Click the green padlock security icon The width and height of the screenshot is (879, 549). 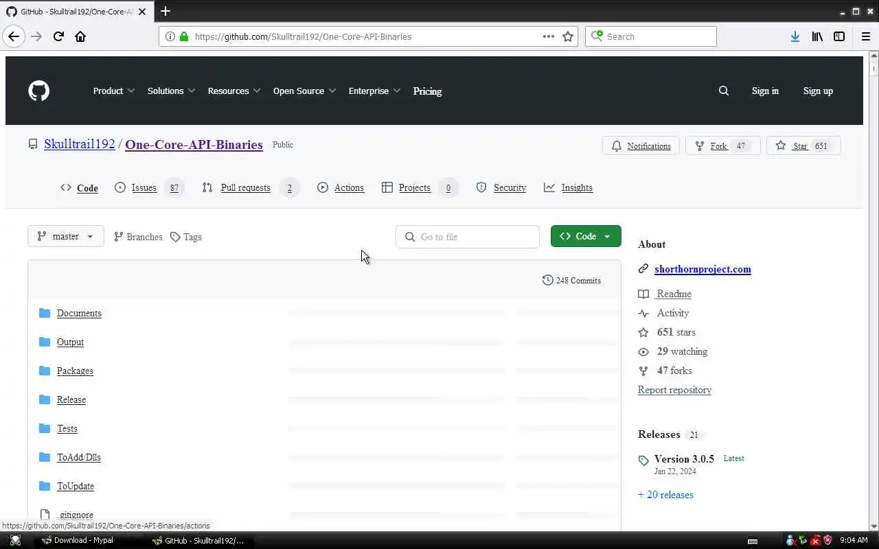tap(183, 36)
